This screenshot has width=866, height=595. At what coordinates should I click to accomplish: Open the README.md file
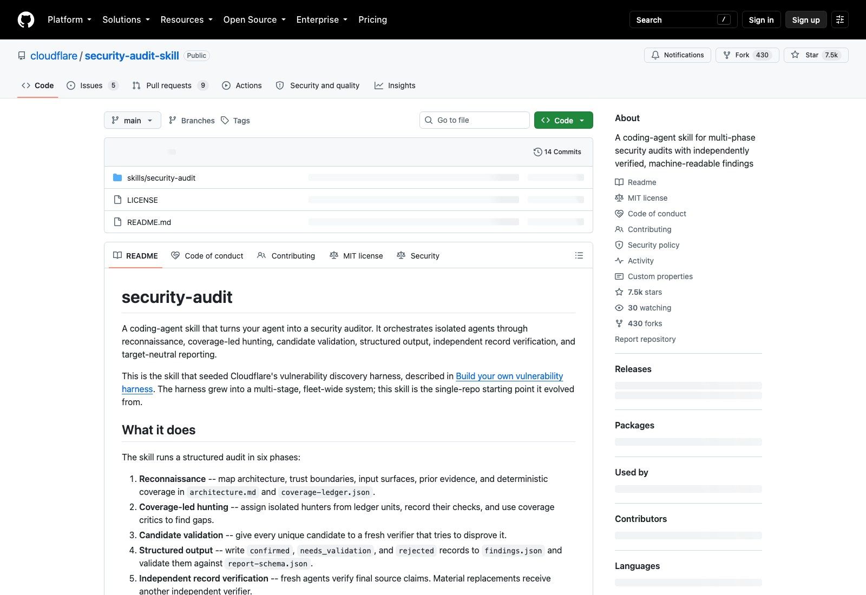coord(149,222)
